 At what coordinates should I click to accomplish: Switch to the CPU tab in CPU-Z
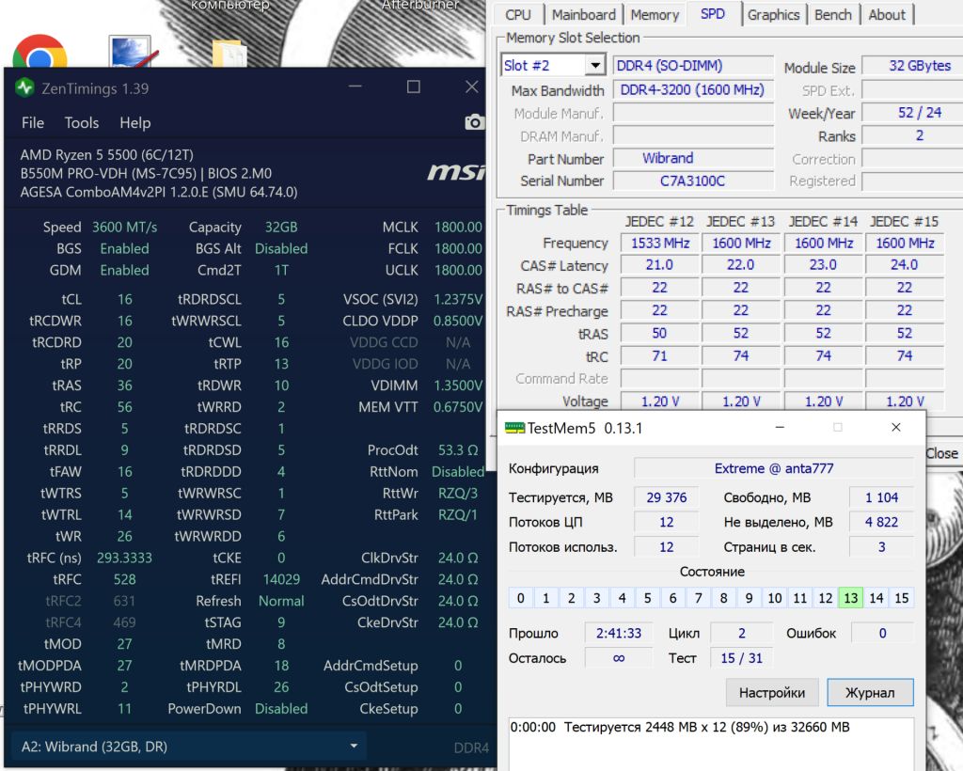(x=518, y=15)
